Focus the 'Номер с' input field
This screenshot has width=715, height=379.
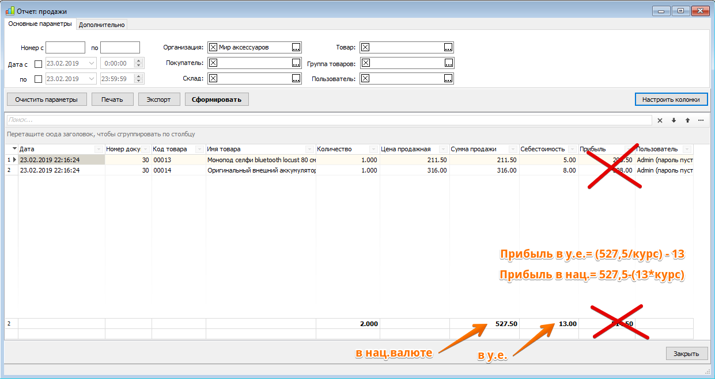coord(65,48)
